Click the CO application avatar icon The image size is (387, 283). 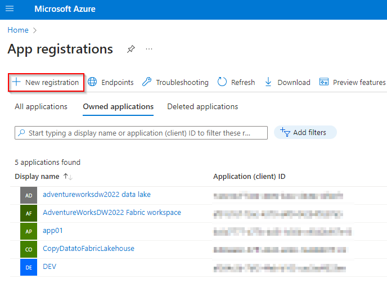click(29, 249)
